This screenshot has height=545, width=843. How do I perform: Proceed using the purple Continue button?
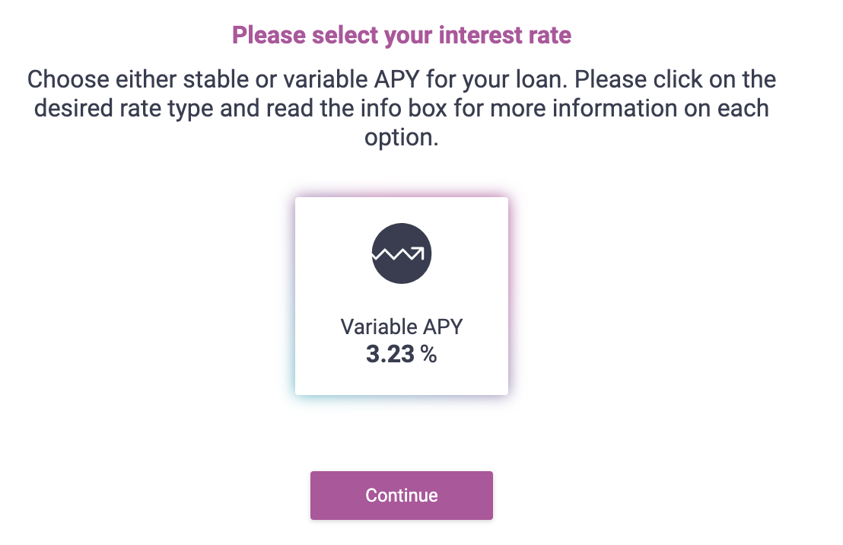point(402,496)
